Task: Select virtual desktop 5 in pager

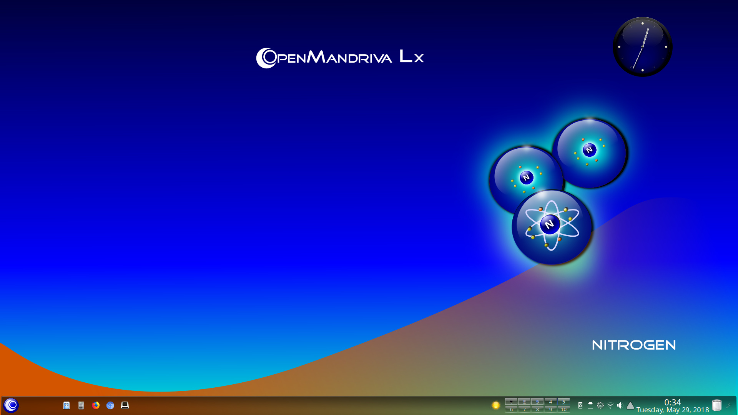Action: 563,402
